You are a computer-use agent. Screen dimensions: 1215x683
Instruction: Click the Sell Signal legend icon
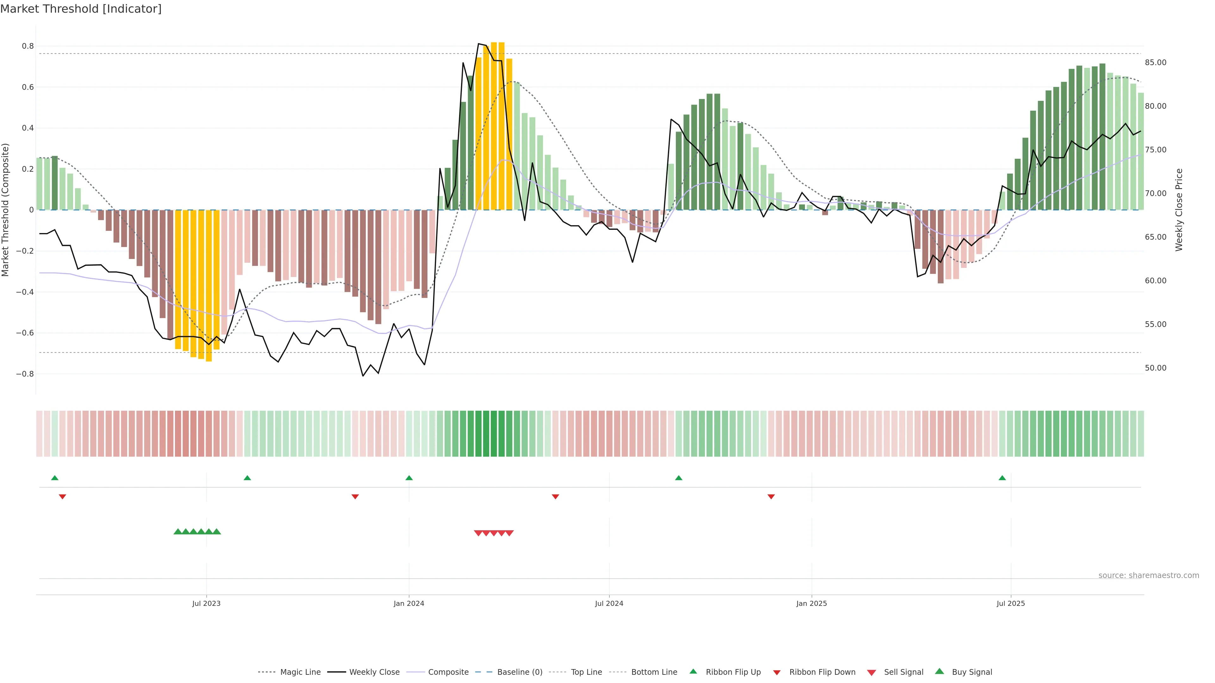tap(871, 673)
